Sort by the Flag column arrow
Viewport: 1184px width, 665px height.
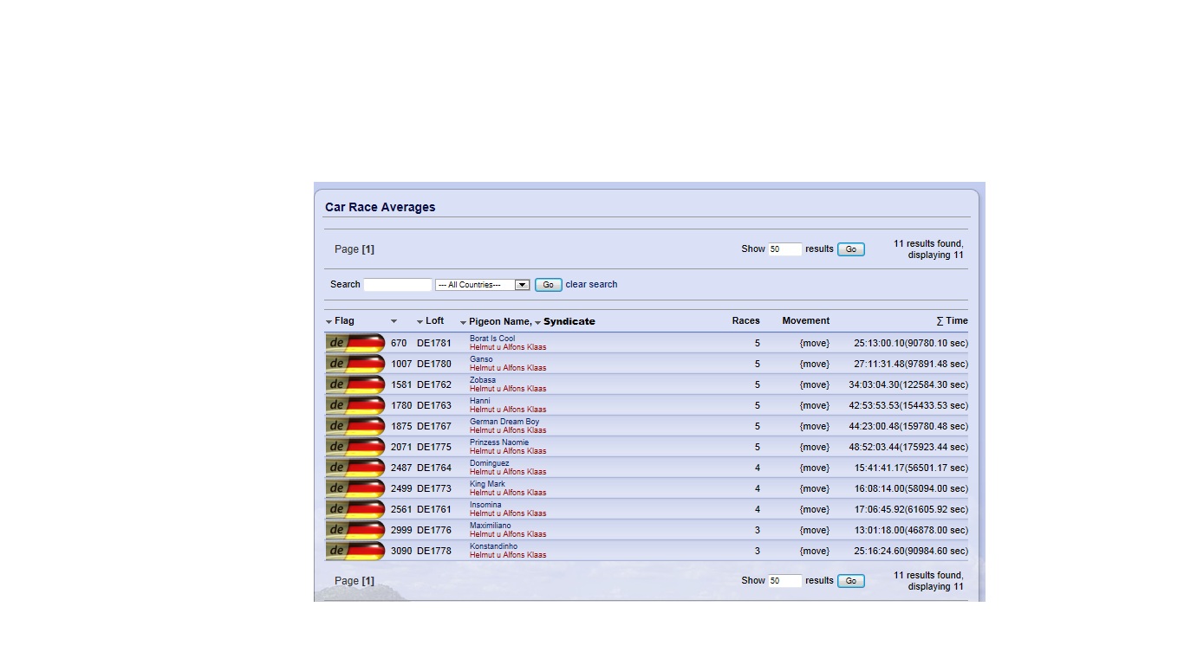click(x=329, y=322)
